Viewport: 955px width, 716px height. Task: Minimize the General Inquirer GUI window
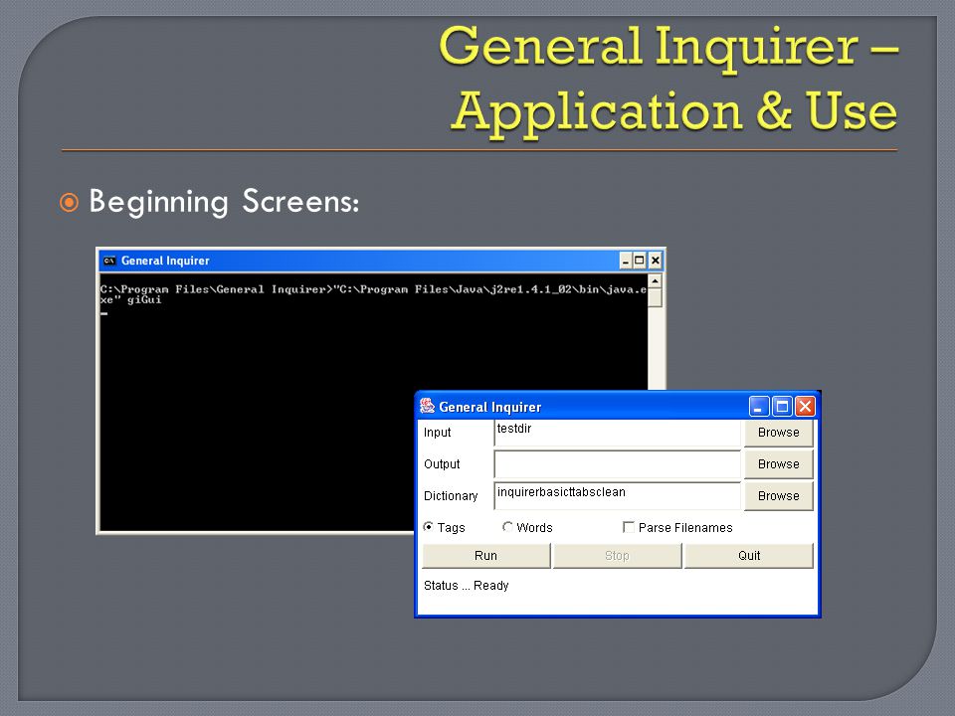pyautogui.click(x=759, y=406)
